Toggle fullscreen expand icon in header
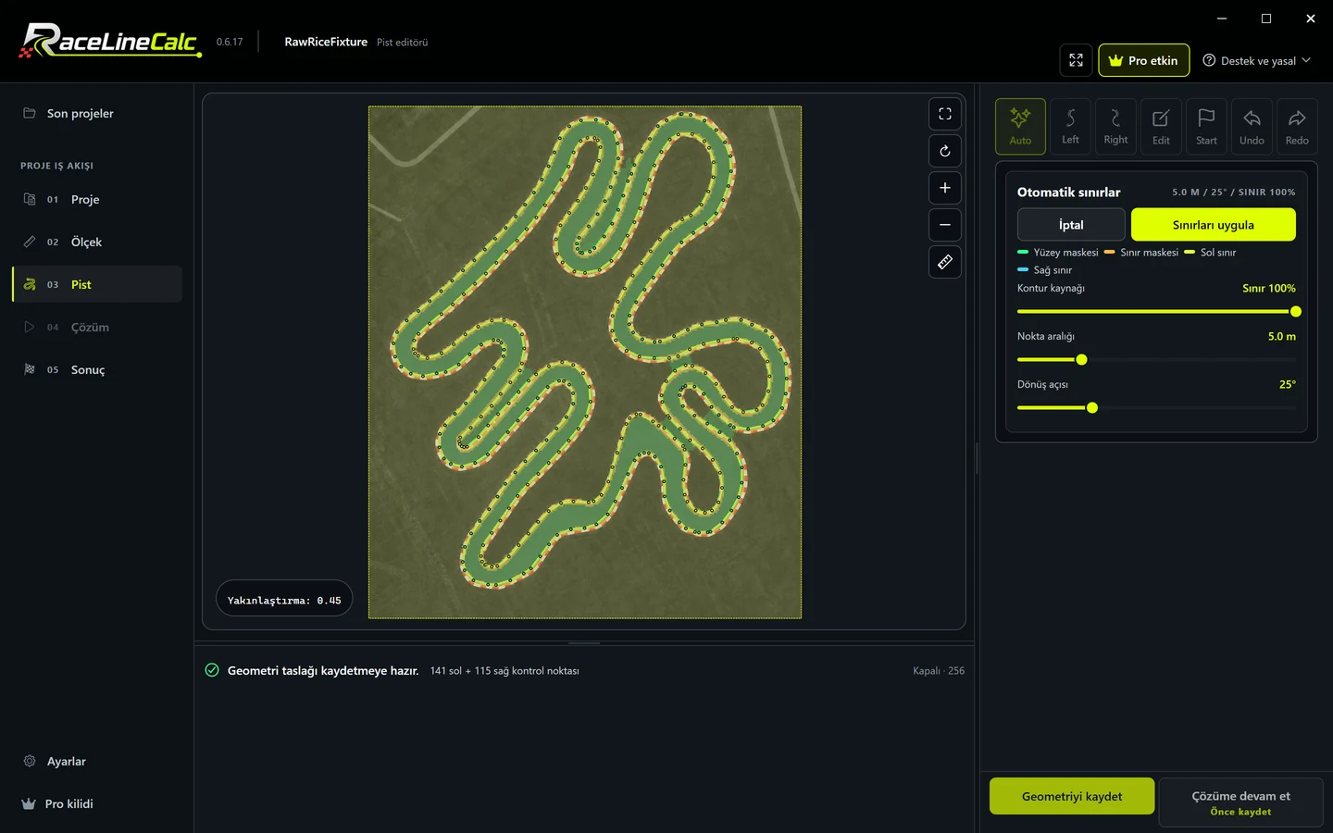The image size is (1333, 833). click(x=1076, y=60)
